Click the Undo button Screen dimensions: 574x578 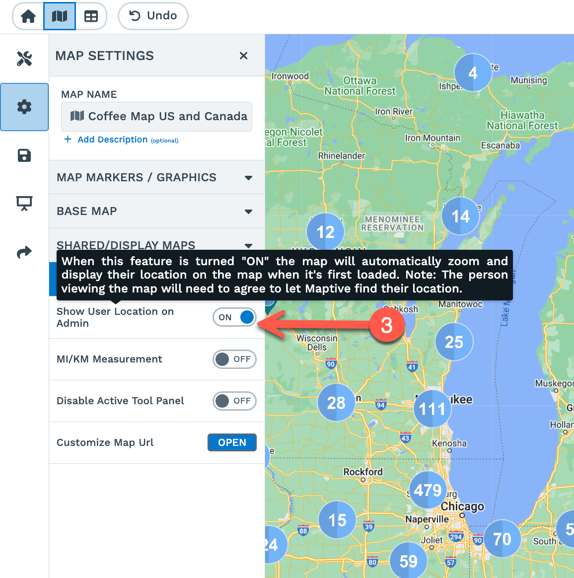[x=153, y=16]
